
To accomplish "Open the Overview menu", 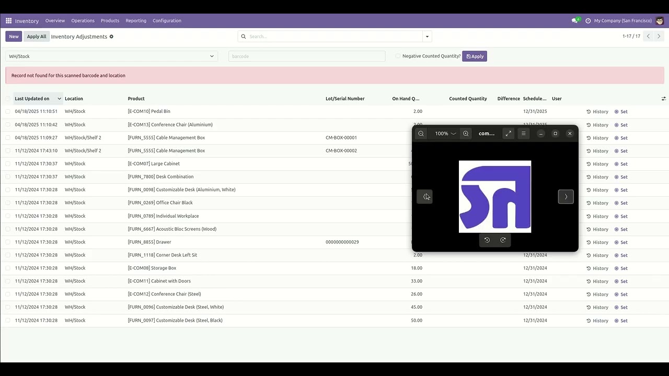I will click(x=55, y=21).
